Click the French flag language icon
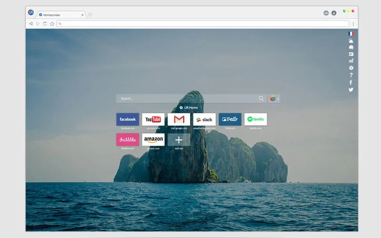Viewport: 381px width, 238px height. [x=351, y=33]
